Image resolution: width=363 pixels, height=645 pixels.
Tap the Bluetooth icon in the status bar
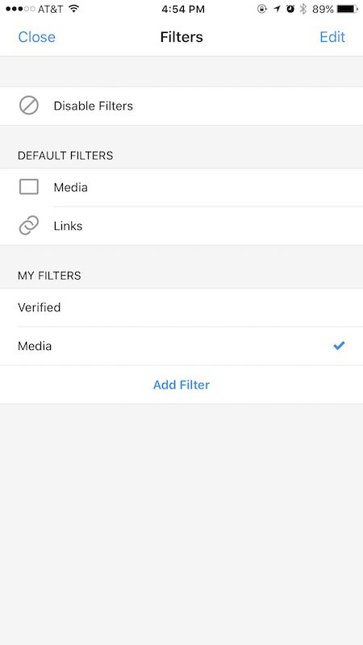[303, 9]
